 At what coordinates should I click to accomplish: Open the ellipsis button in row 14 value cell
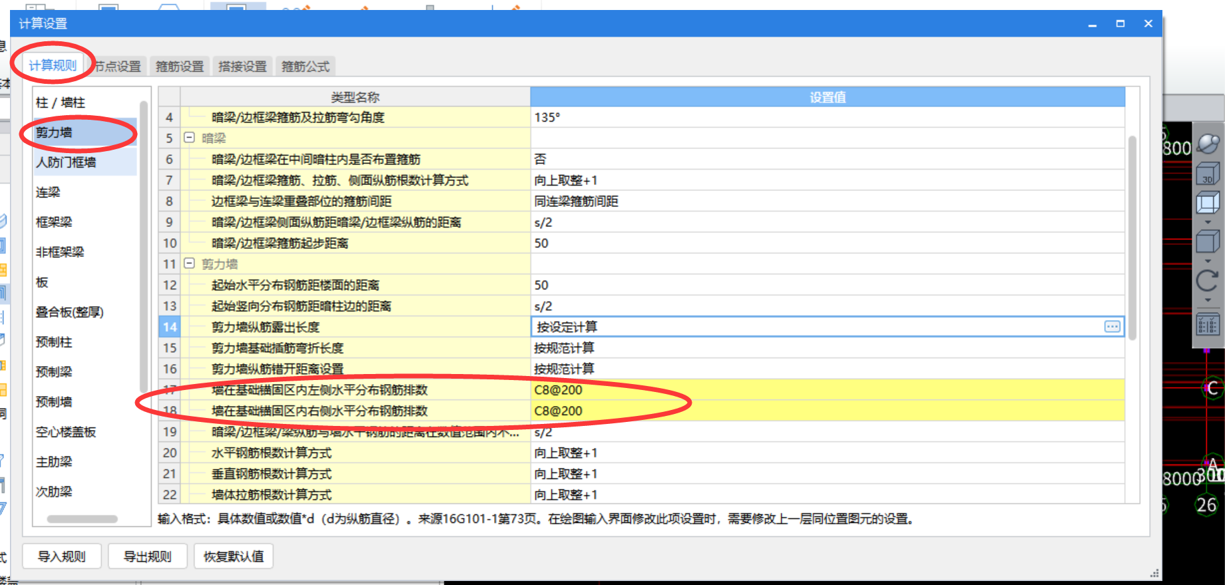pos(1112,327)
